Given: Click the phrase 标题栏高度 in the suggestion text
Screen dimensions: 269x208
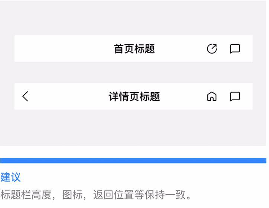Looking at the screenshot, I should pos(26,195).
